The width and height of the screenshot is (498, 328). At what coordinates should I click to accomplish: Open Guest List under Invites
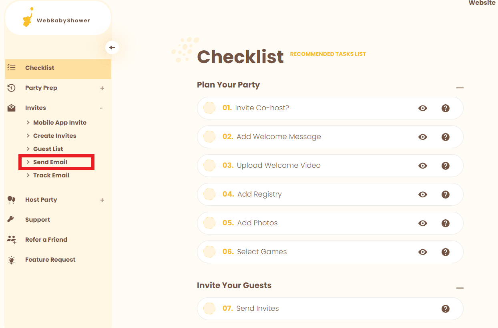[x=48, y=149]
